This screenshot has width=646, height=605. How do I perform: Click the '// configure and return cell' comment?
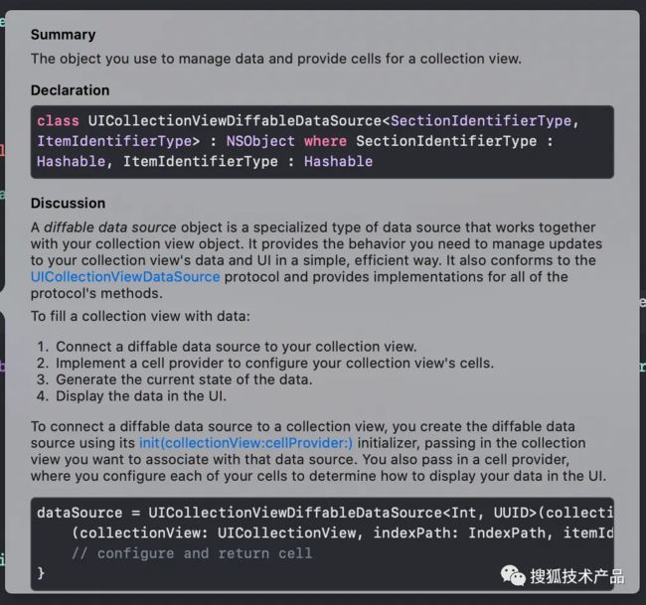click(x=192, y=553)
